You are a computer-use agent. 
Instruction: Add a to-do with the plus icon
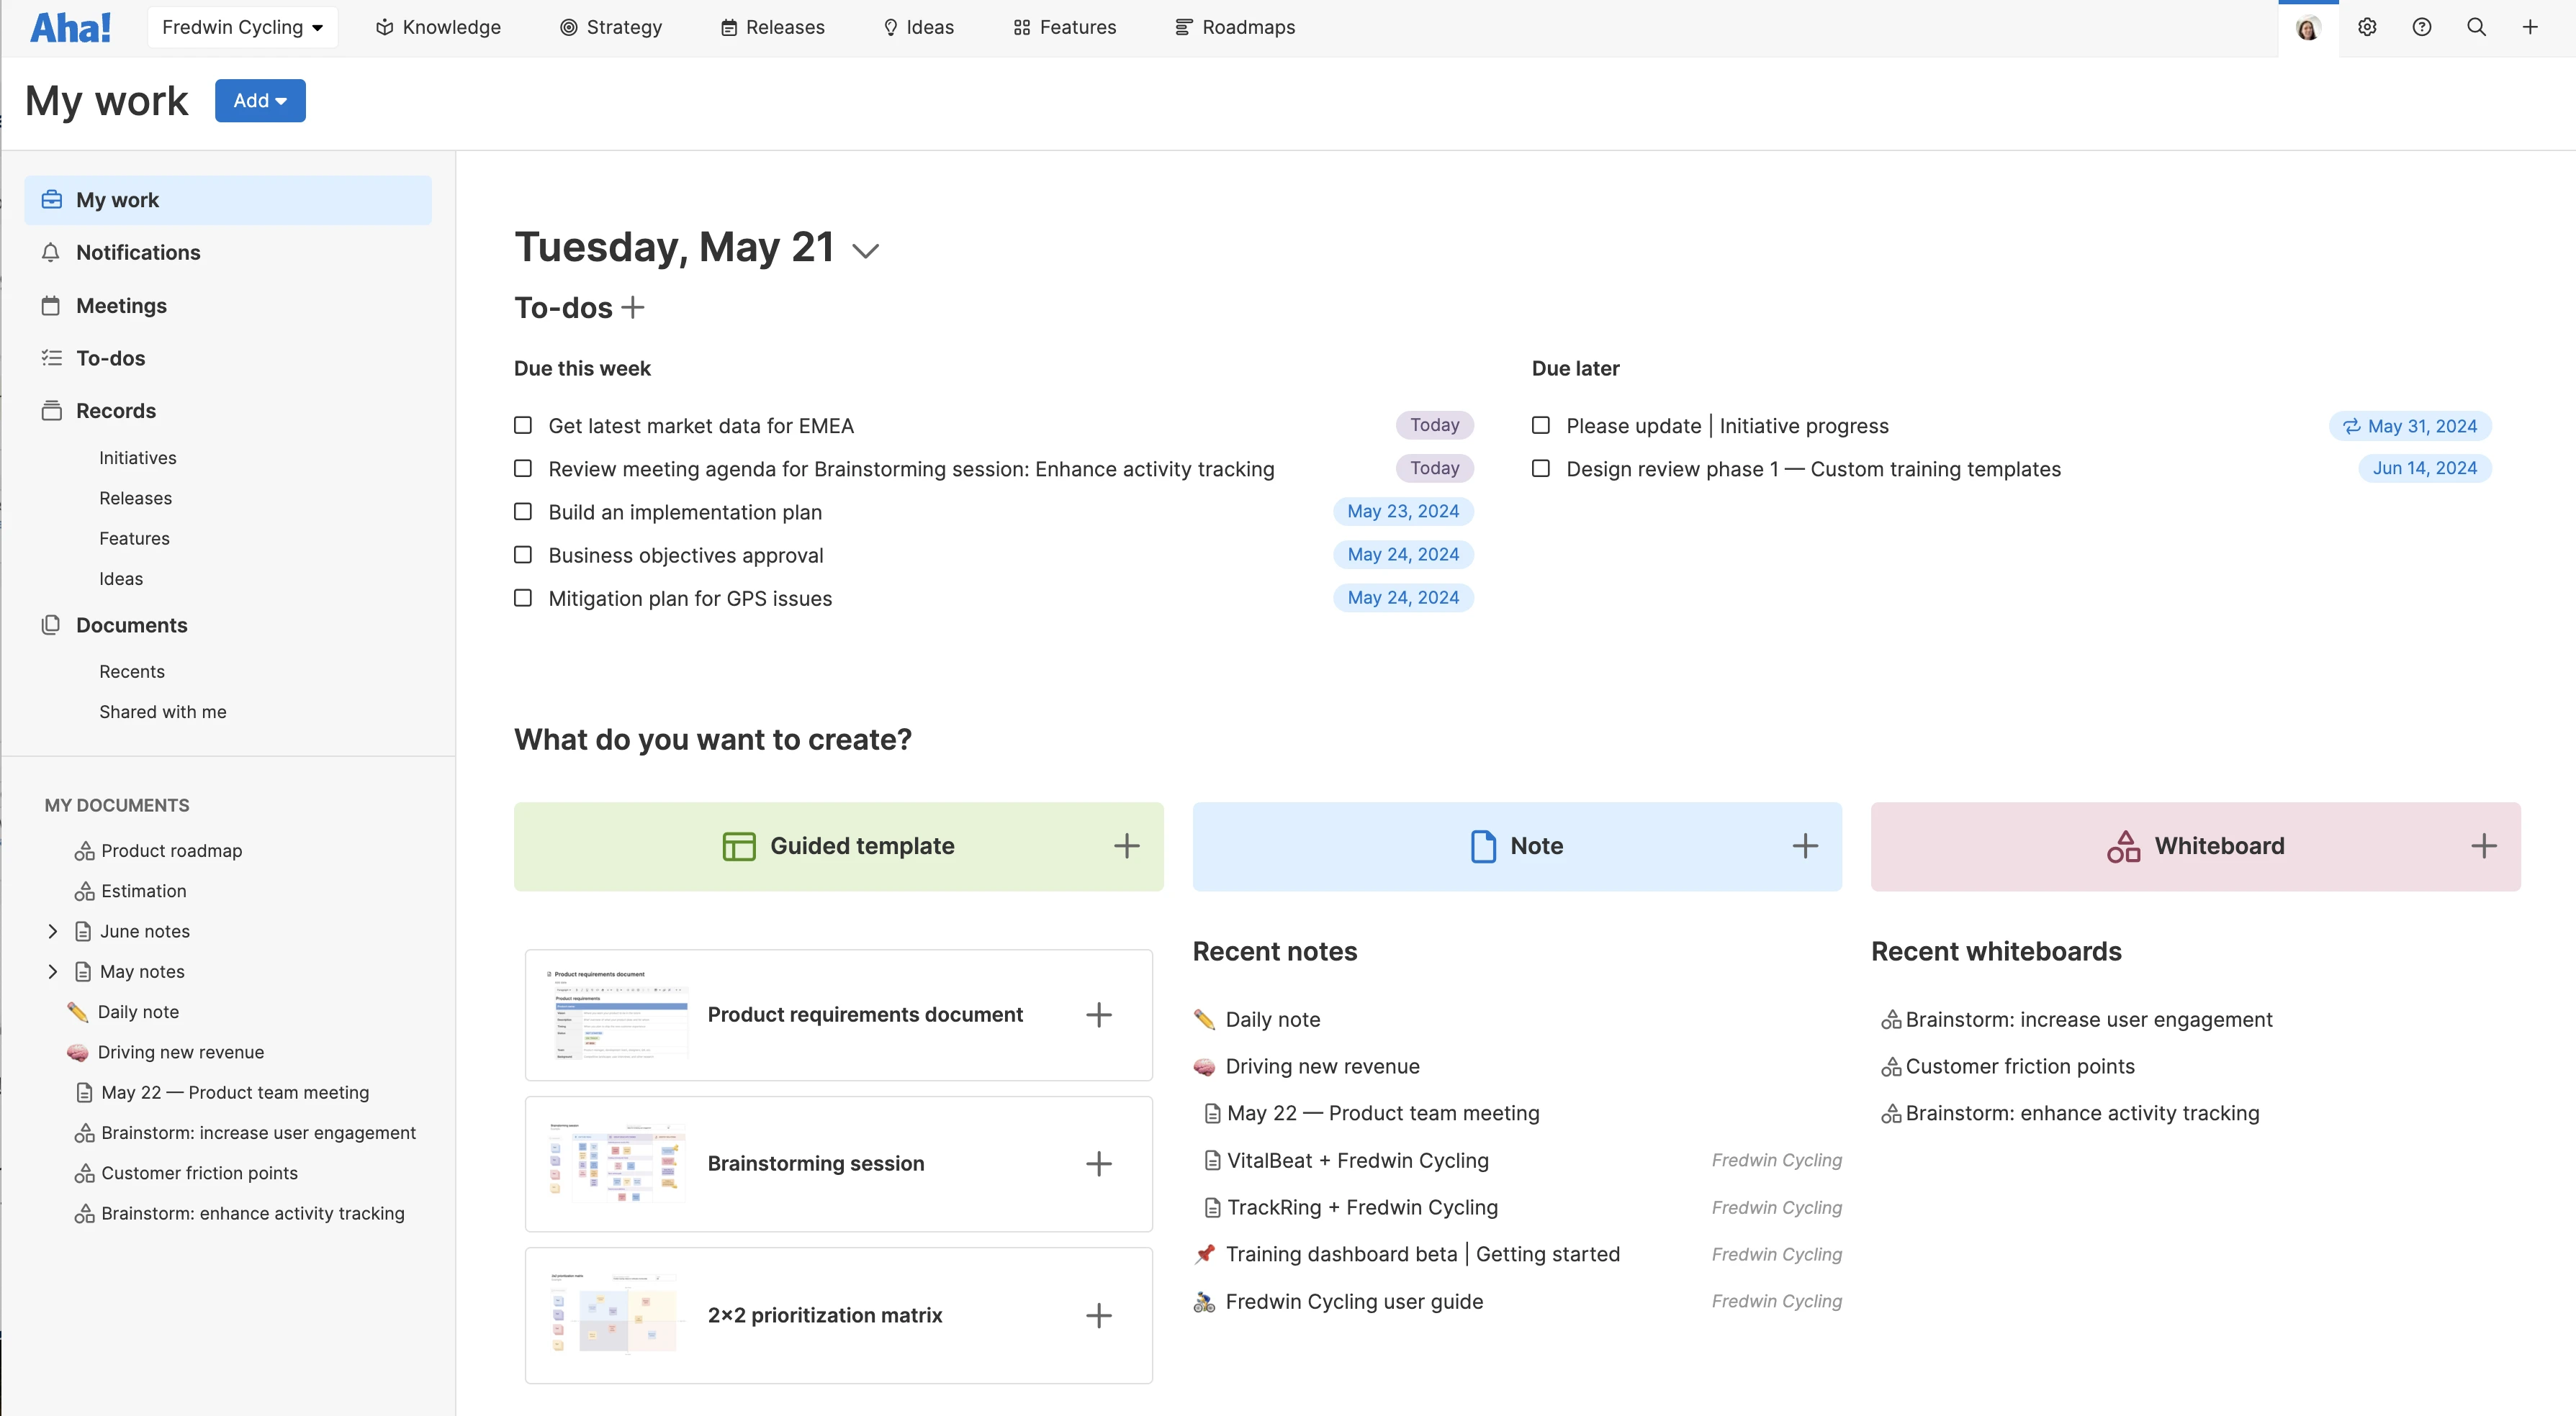click(632, 308)
